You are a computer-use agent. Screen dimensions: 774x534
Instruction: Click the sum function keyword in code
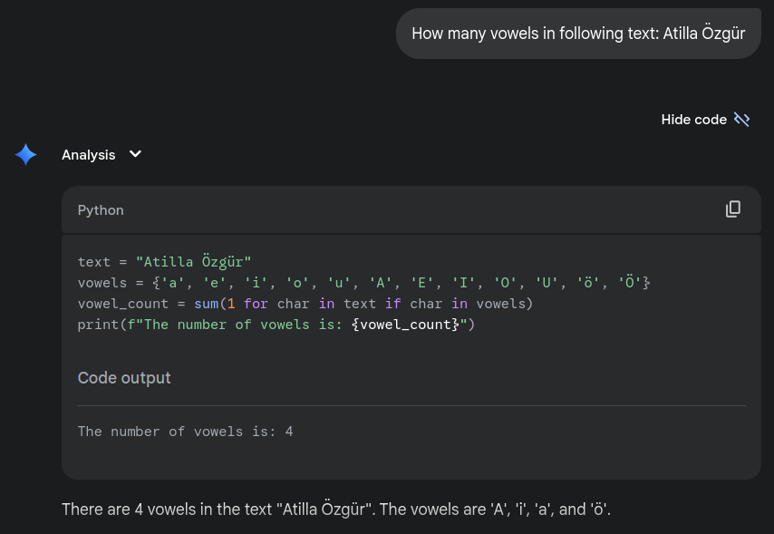point(207,304)
